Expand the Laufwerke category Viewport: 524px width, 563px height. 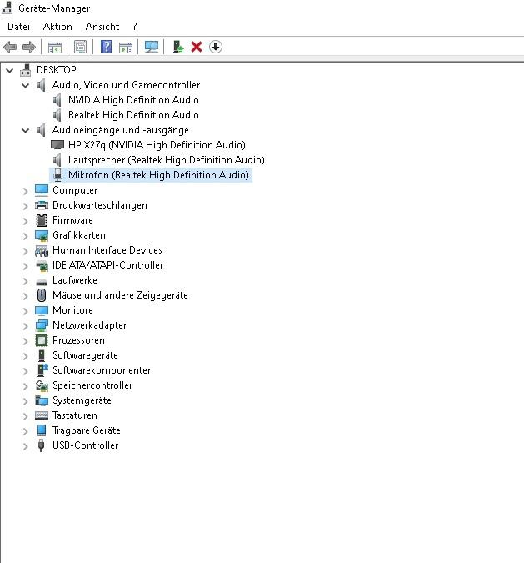coord(25,281)
